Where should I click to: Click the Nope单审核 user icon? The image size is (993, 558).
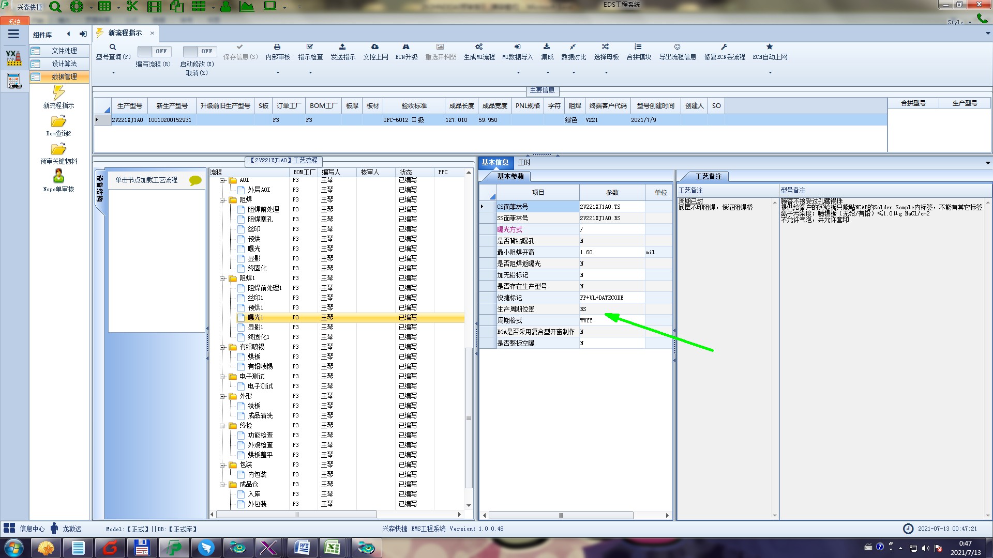tap(58, 176)
